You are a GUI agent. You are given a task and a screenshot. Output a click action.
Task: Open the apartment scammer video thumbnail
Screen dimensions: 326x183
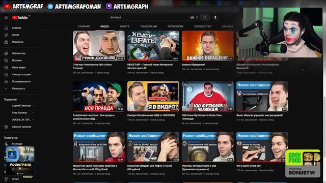click(99, 147)
